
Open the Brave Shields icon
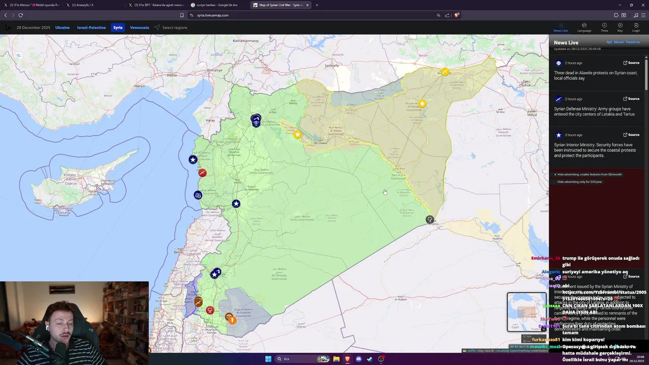click(x=456, y=15)
